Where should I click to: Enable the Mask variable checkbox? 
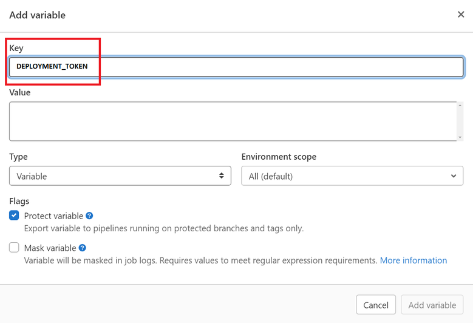point(14,248)
